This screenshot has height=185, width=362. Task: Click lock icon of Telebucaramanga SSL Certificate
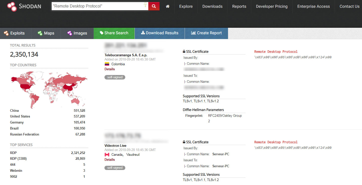click(184, 51)
